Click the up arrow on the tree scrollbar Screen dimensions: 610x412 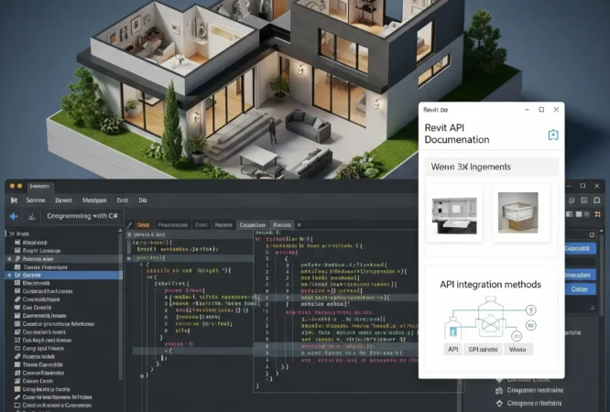(x=120, y=231)
